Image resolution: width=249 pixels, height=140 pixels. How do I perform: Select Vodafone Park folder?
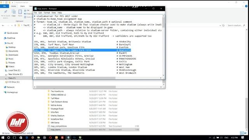(57, 119)
